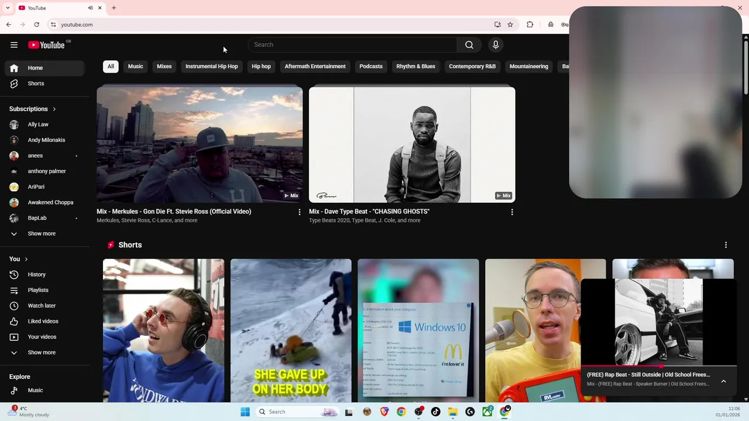Click the magnifier search button
The width and height of the screenshot is (749, 421).
tap(469, 45)
